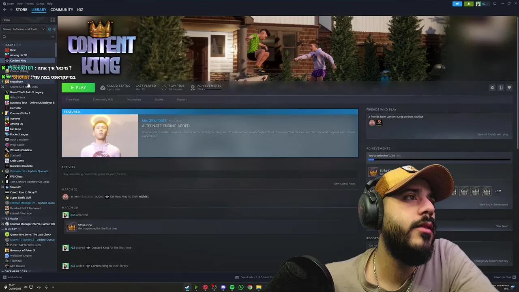Show hidden taskbar tray icons chevron
The width and height of the screenshot is (519, 292).
(53, 287)
